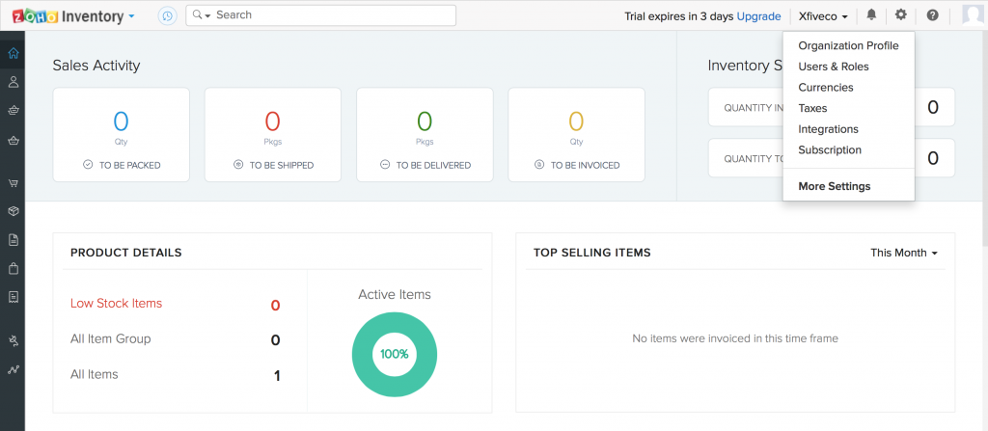988x431 pixels.
Task: Click the To Be Invoiced circle icon
Action: click(539, 165)
